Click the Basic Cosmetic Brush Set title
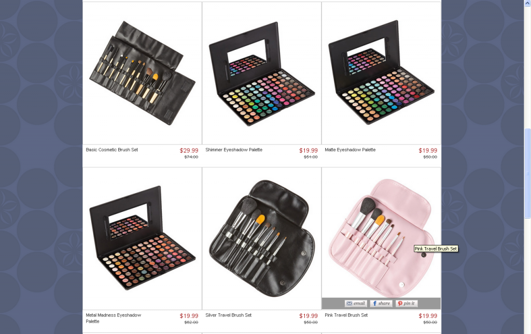Image resolution: width=531 pixels, height=334 pixels. point(112,150)
